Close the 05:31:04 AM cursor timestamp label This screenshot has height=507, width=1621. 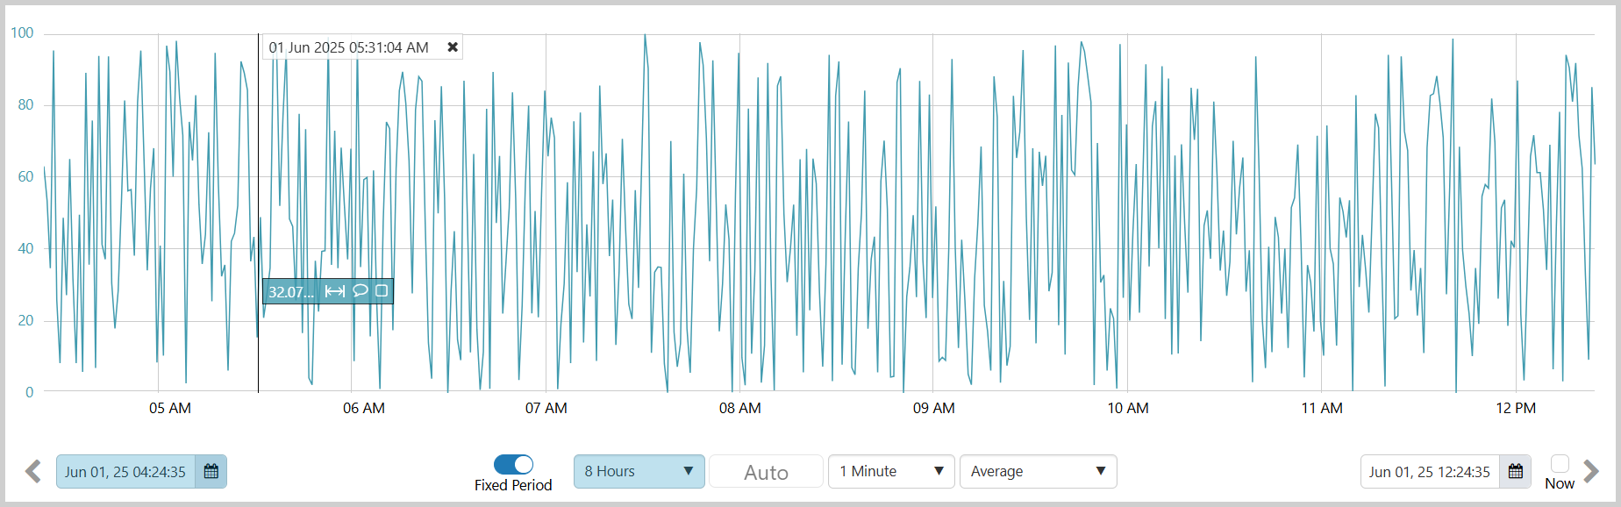click(453, 47)
